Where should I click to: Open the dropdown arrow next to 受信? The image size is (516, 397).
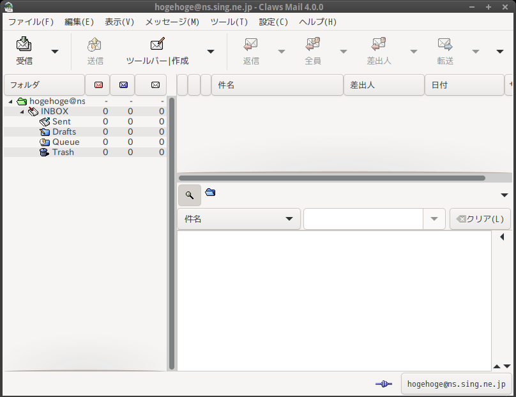[55, 51]
